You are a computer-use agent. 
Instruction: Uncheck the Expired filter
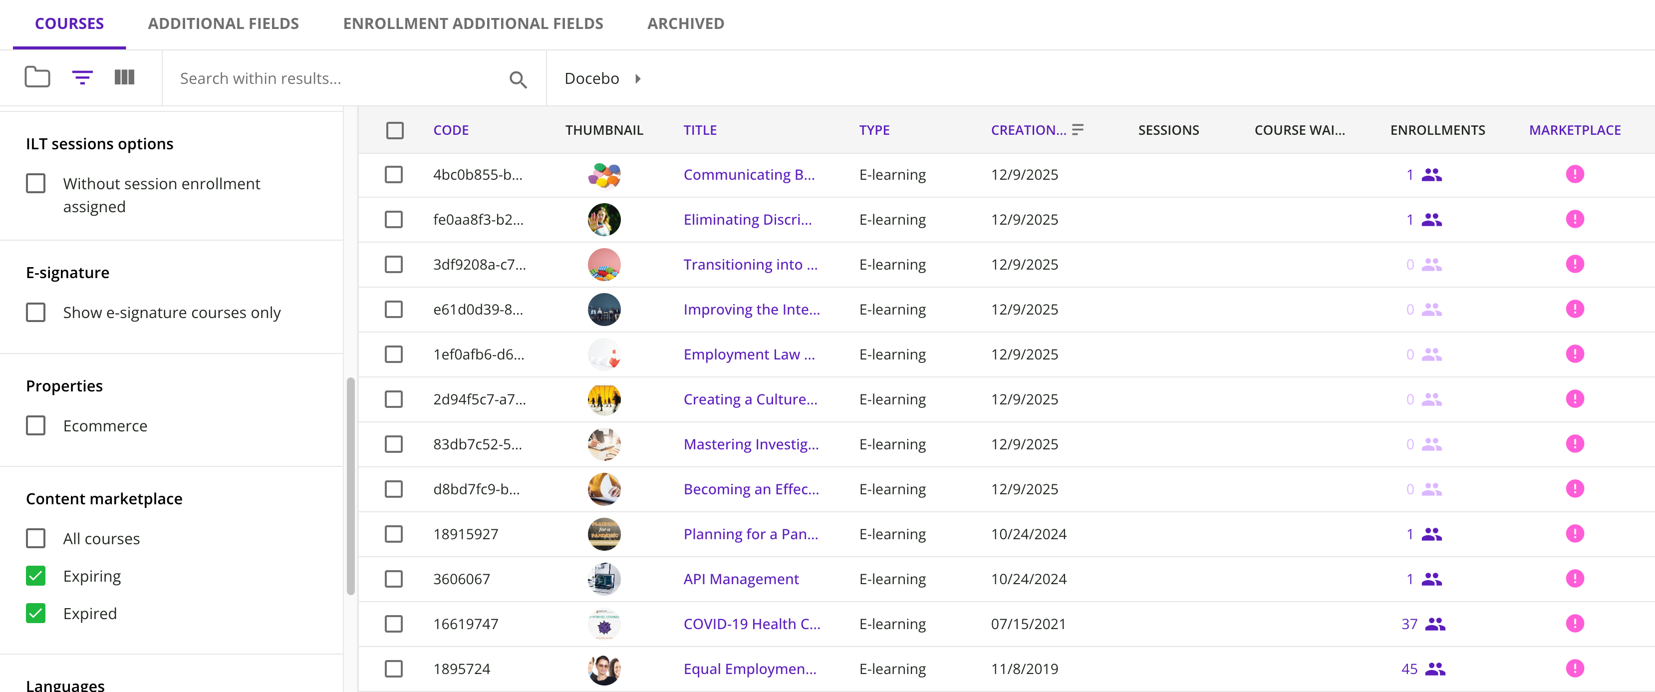click(36, 614)
